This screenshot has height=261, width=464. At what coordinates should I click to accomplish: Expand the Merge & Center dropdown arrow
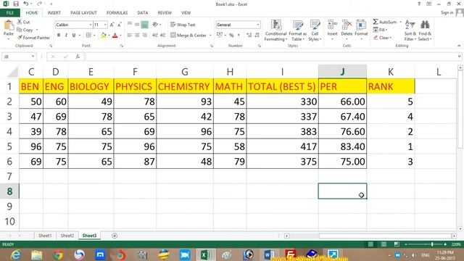click(x=210, y=36)
